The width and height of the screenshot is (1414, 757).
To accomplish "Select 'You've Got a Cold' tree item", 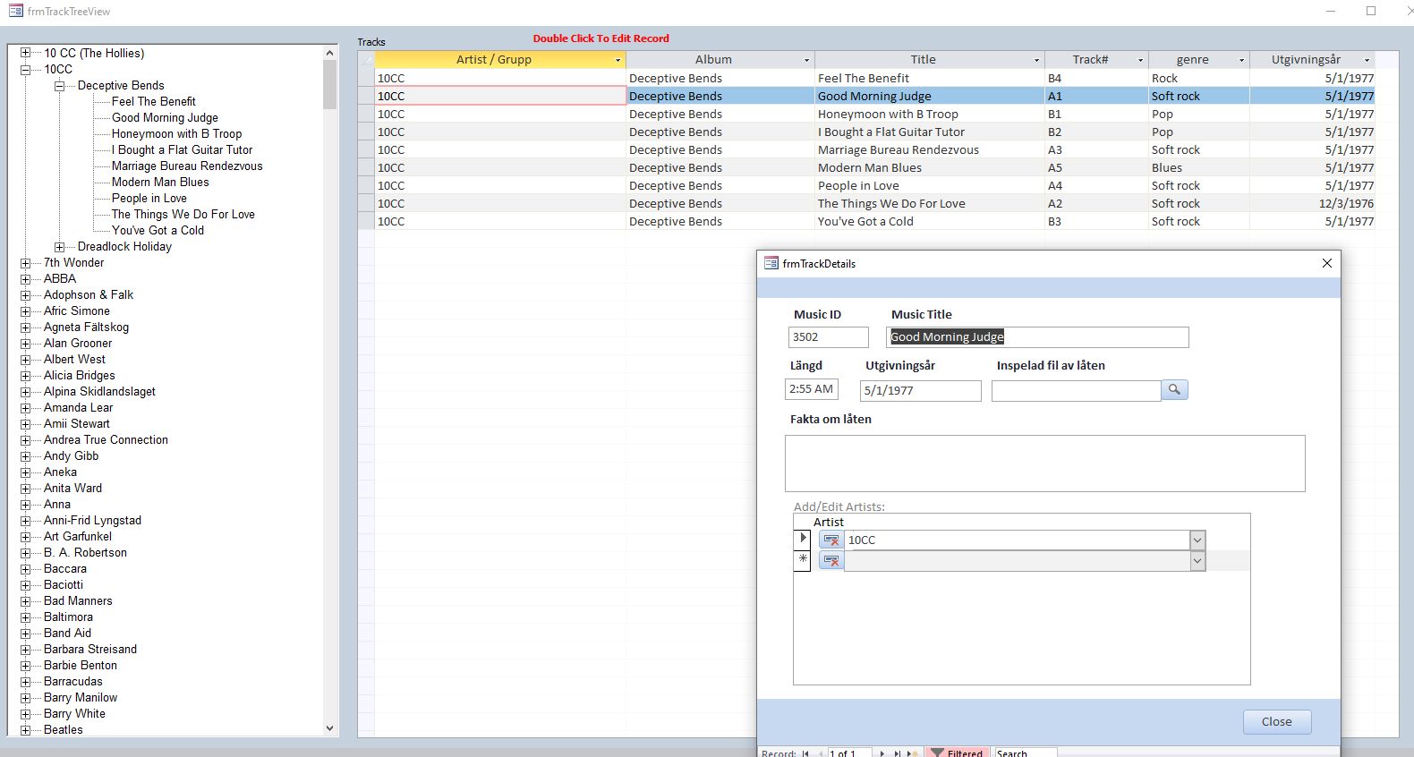I will 158,230.
